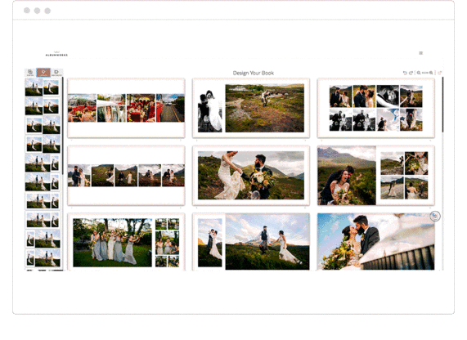Screen dimensions: 467x340
Task: Select the black-and-white couple with landscape spread
Action: 251,108
